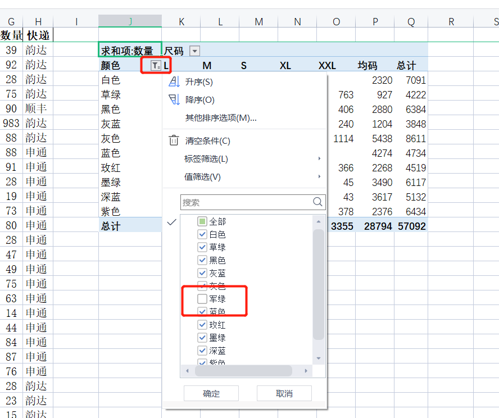Expand the 值筛选(V) submenu

244,176
